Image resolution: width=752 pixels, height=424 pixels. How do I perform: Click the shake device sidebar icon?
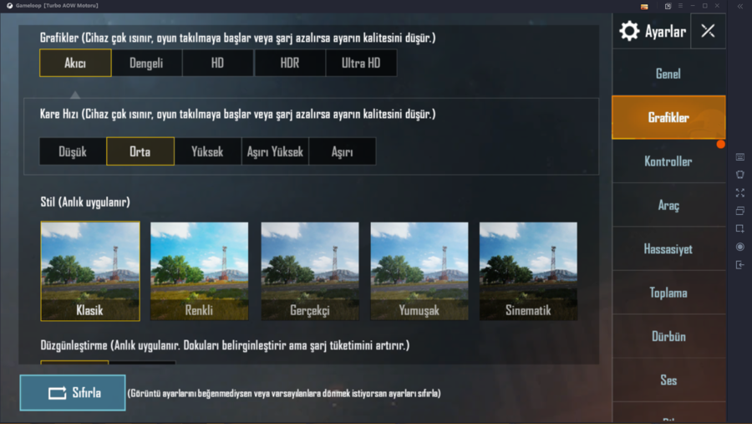(740, 175)
